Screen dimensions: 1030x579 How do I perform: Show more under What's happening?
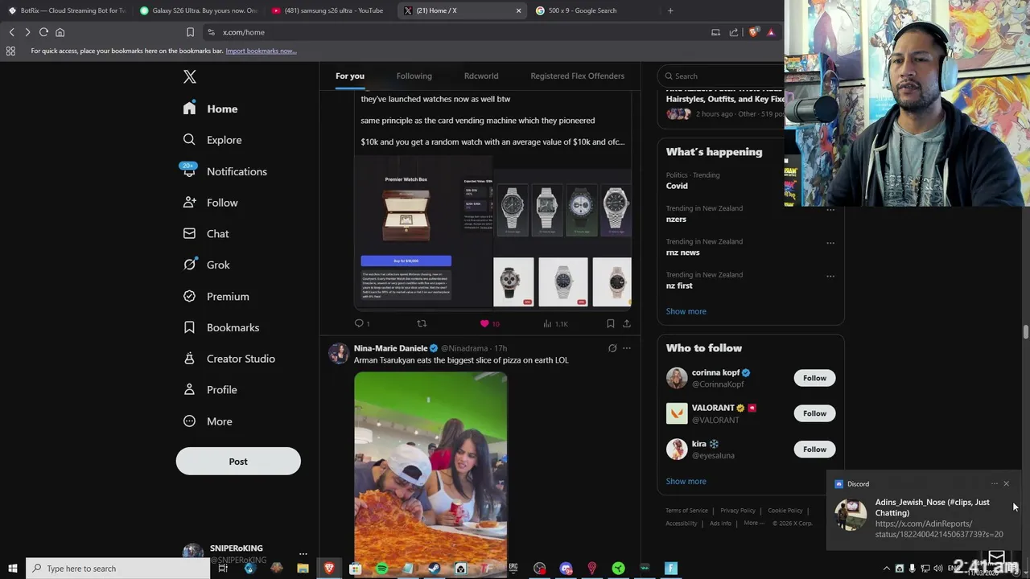(686, 311)
